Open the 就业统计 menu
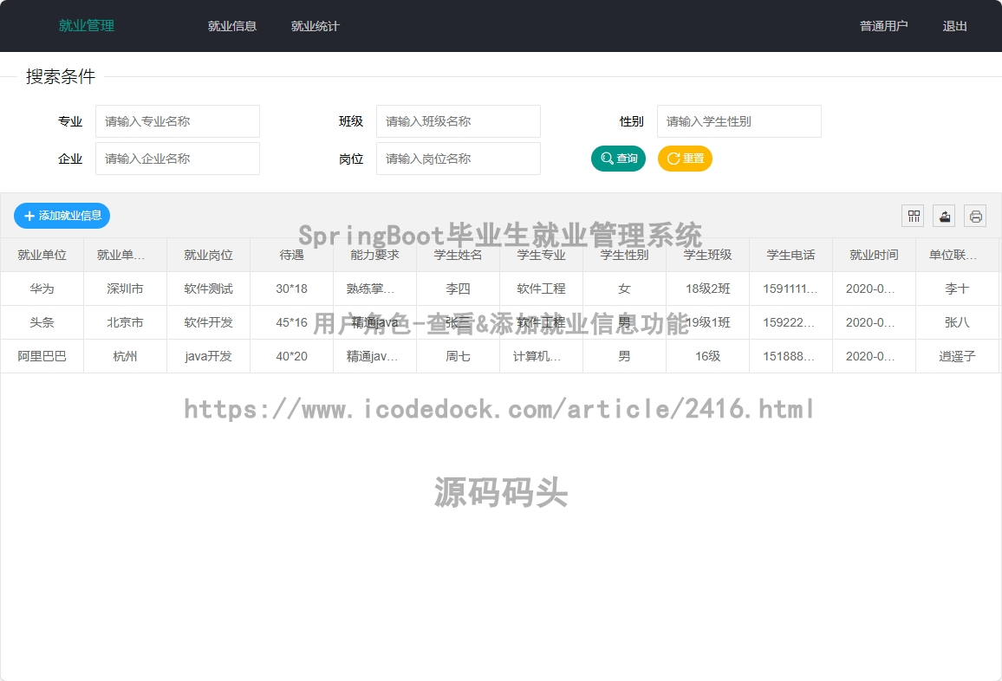The height and width of the screenshot is (681, 1002). point(315,26)
